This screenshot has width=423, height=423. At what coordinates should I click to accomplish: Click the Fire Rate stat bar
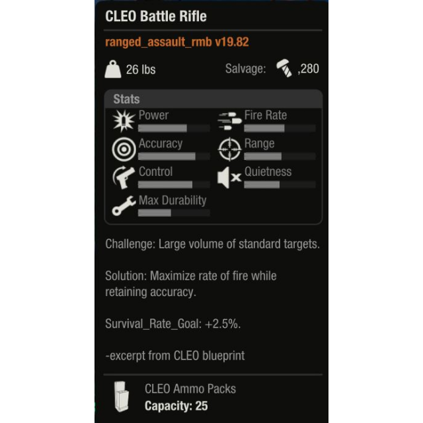(x=280, y=128)
